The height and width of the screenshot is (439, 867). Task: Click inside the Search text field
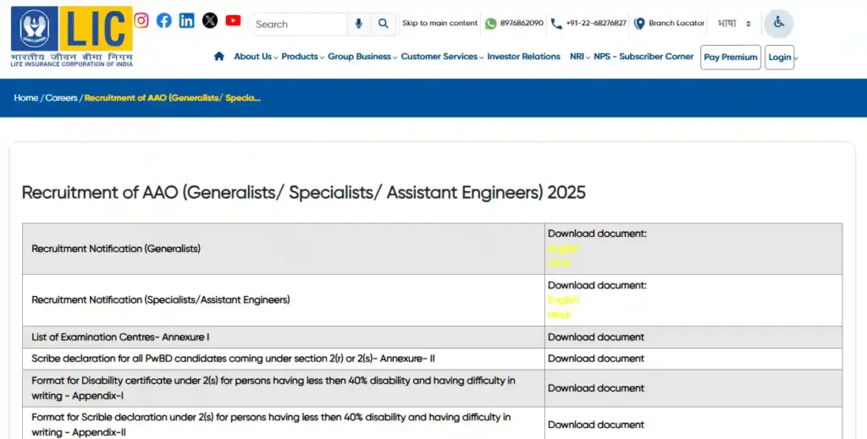(x=299, y=25)
